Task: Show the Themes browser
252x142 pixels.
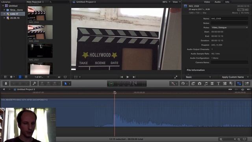Action: pos(231,84)
